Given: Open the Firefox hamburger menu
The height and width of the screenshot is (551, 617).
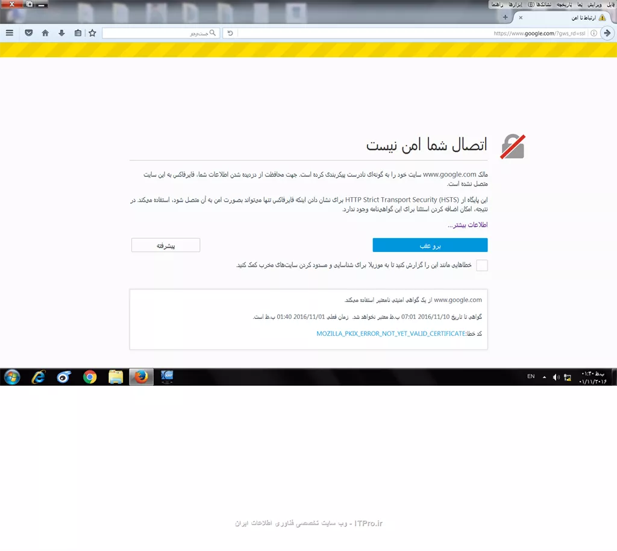Looking at the screenshot, I should click(10, 33).
